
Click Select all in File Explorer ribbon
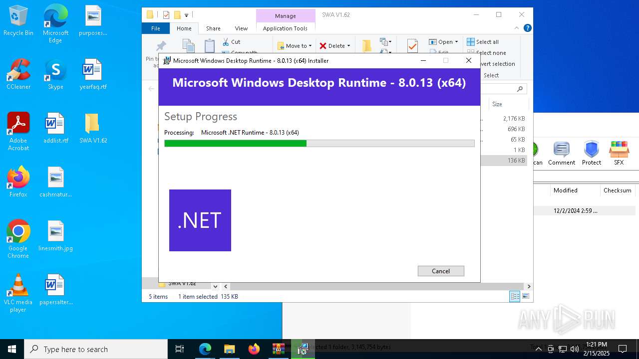pyautogui.click(x=483, y=42)
